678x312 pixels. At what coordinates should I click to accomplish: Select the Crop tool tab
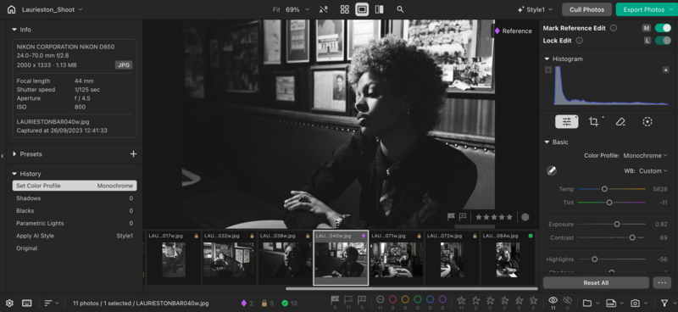click(594, 121)
